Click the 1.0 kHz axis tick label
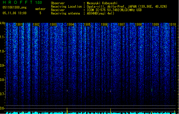The width and height of the screenshot is (179, 114). 3,51
